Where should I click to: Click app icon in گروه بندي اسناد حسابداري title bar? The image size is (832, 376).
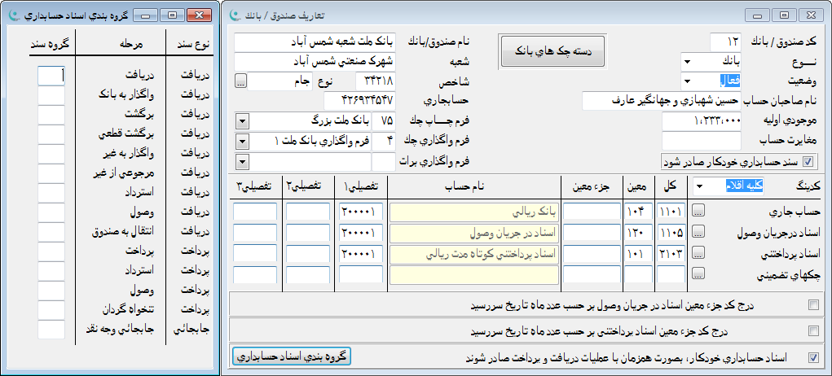point(13,15)
